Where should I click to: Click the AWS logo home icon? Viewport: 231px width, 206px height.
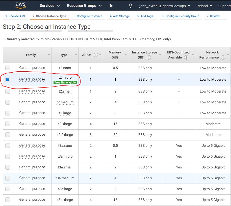point(21,6)
